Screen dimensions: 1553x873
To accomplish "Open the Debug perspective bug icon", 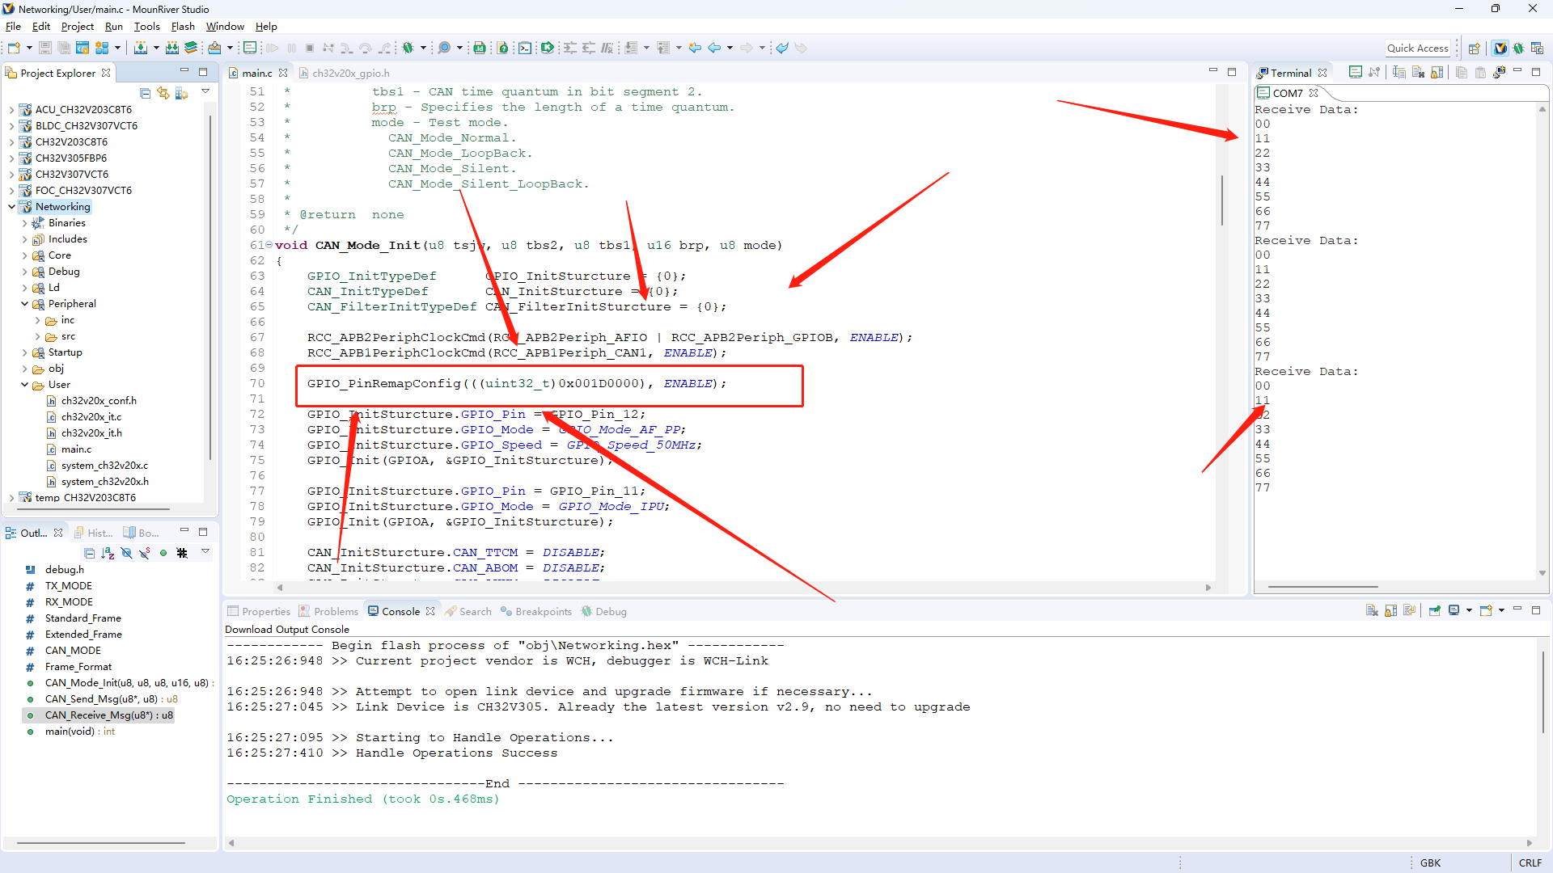I will (1518, 48).
